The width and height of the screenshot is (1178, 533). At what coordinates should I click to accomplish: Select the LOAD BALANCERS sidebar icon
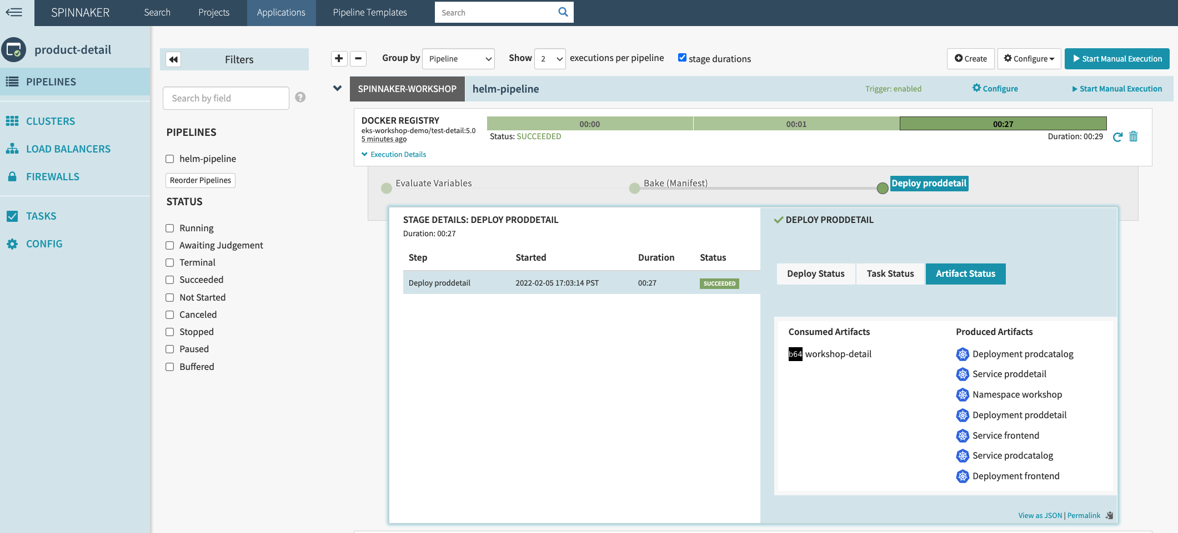(12, 149)
